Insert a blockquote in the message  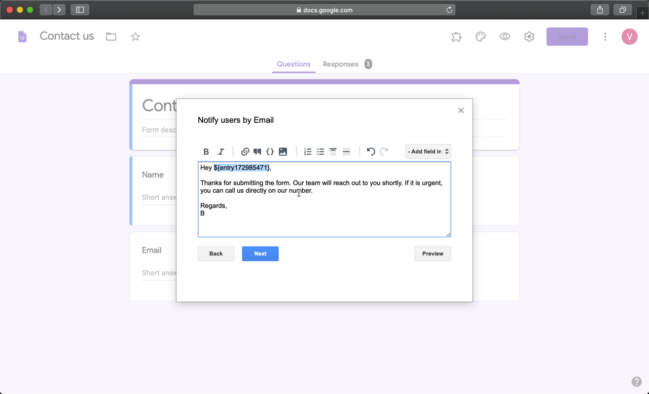257,151
